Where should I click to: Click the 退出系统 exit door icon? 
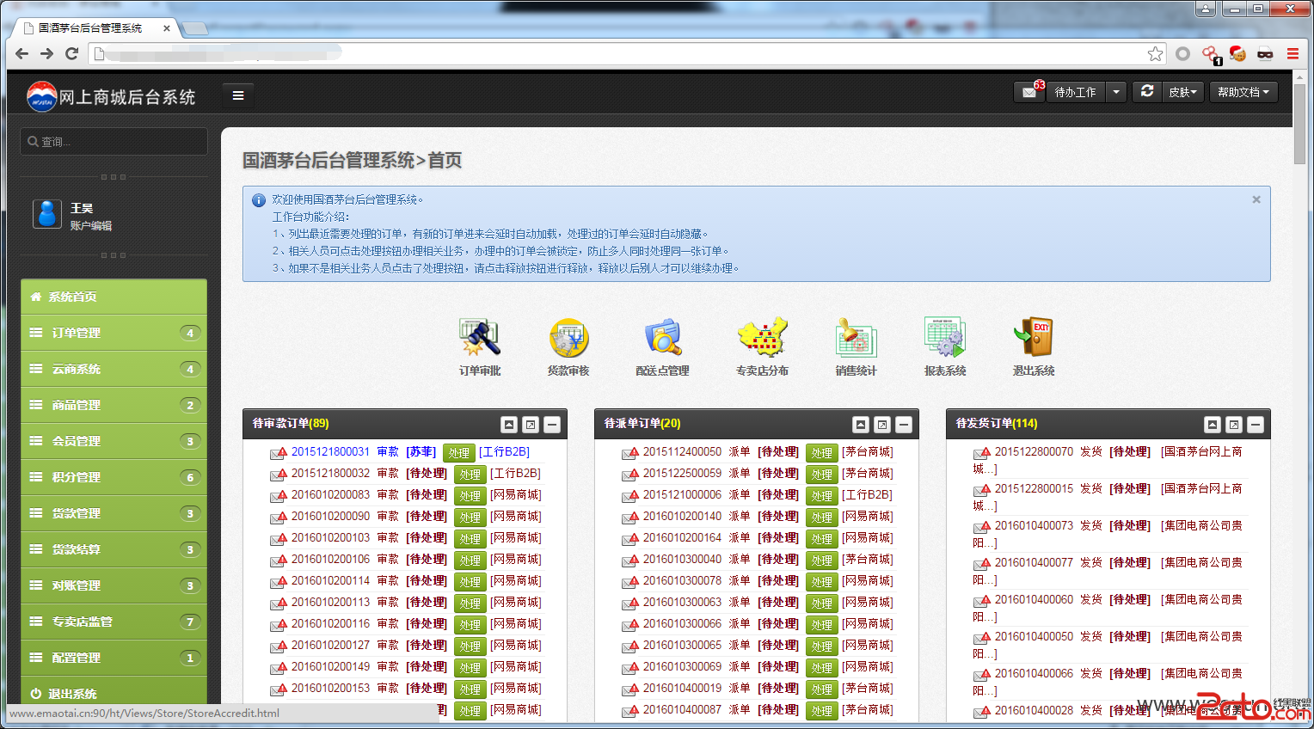(x=1034, y=338)
